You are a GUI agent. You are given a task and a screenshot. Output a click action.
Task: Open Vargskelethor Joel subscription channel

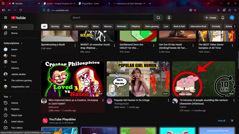[18, 87]
